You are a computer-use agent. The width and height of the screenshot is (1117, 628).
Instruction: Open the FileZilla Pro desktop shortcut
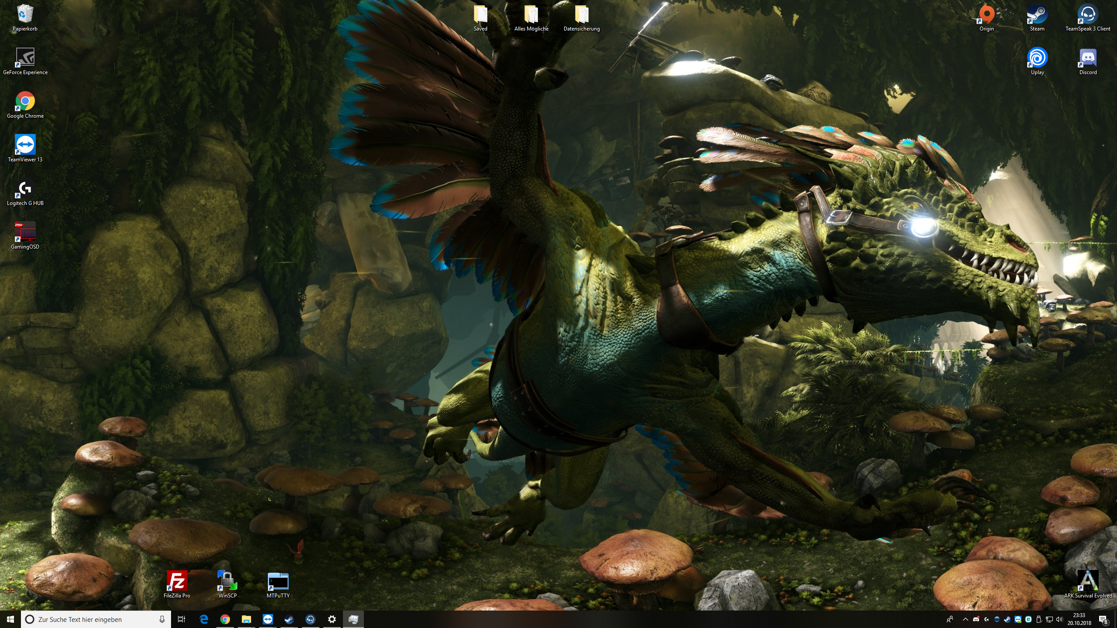point(177,582)
